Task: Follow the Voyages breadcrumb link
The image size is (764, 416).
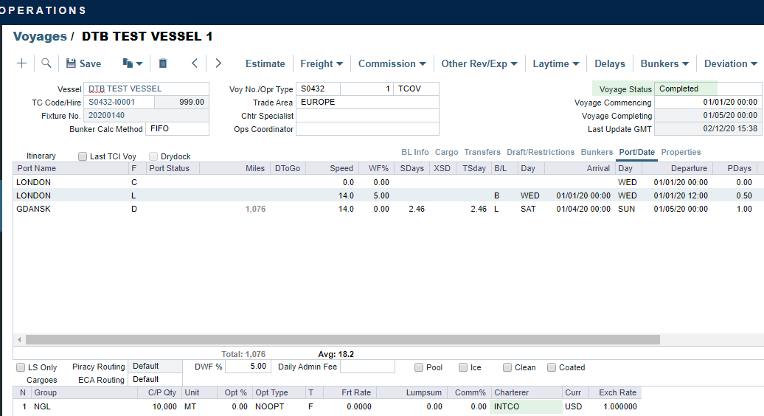Action: (x=40, y=36)
